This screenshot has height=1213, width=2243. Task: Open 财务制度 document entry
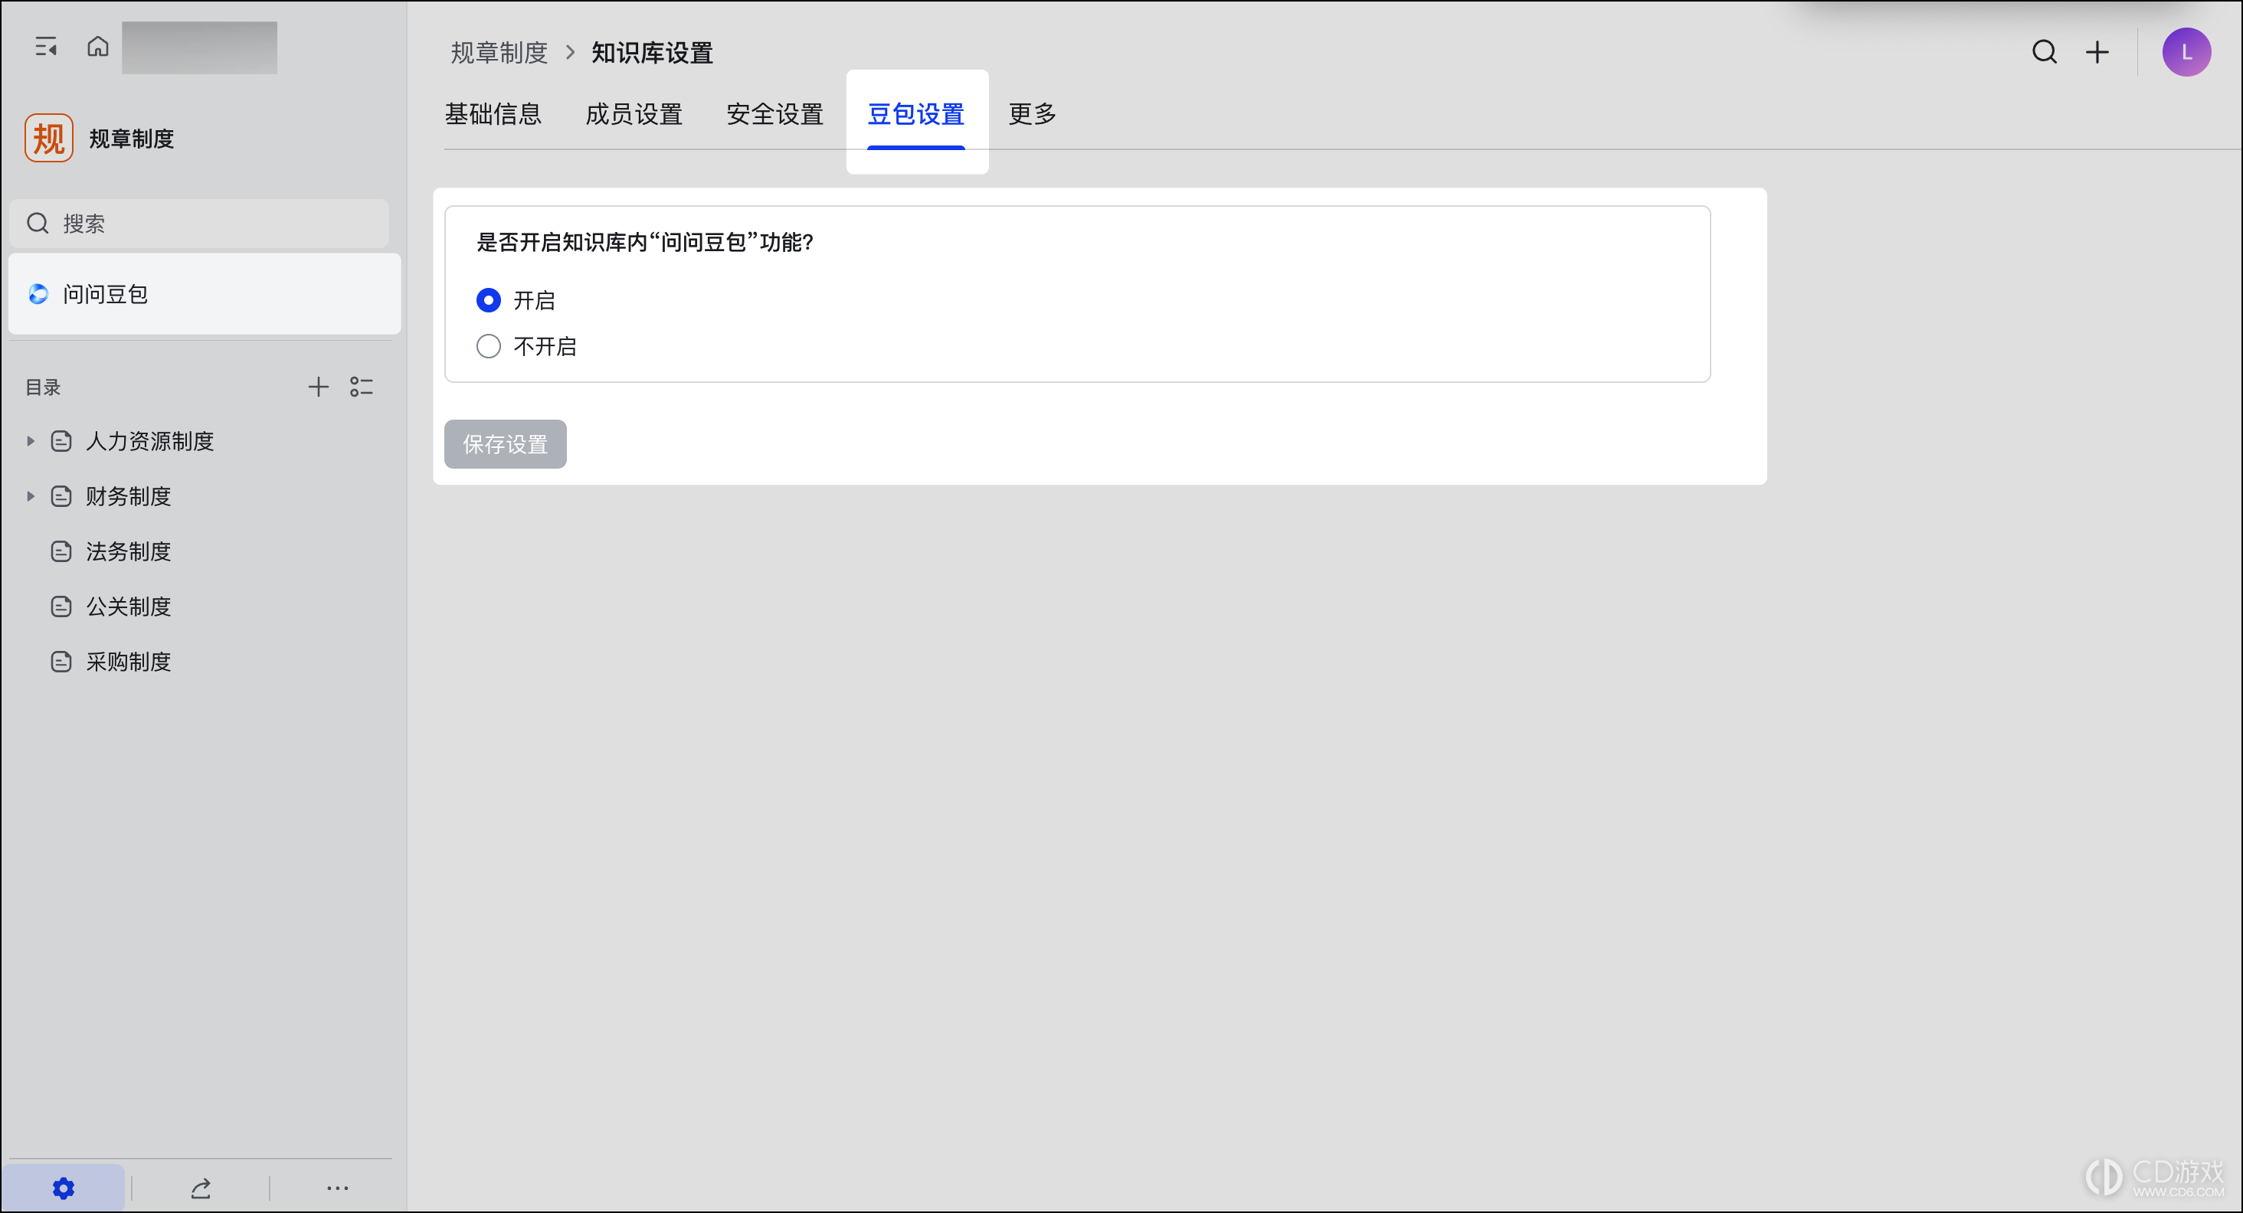pyautogui.click(x=129, y=496)
